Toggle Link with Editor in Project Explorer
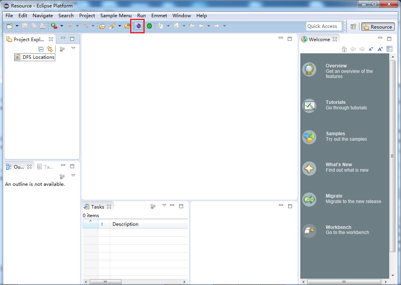The width and height of the screenshot is (401, 285). click(x=50, y=49)
